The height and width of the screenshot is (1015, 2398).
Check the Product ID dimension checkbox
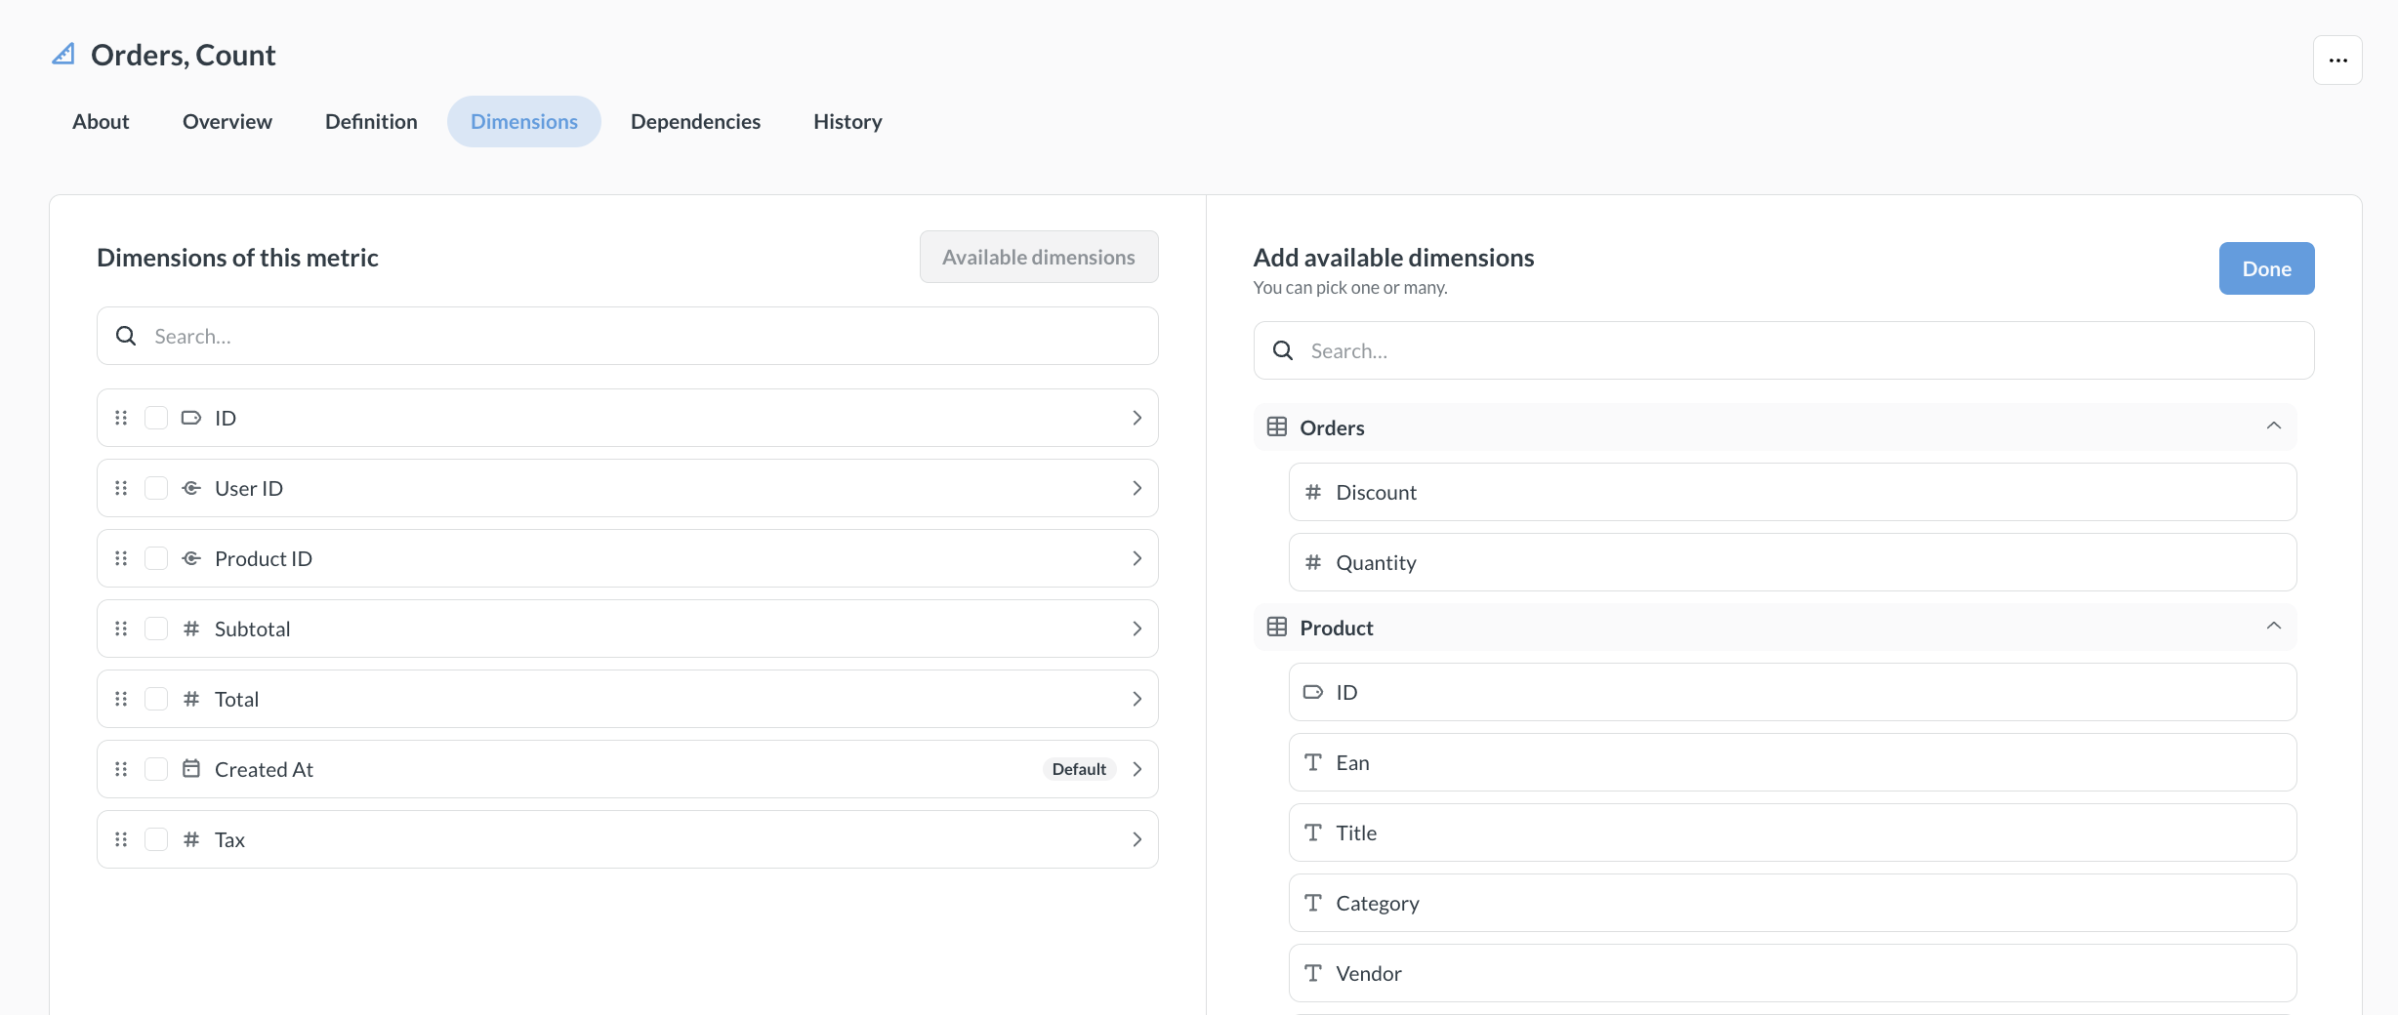coord(156,558)
